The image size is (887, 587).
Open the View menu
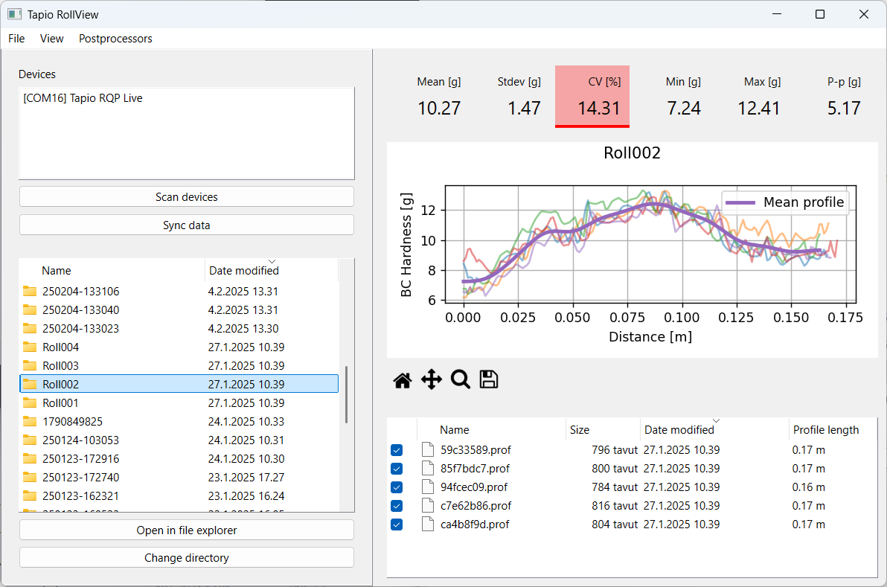(x=51, y=39)
